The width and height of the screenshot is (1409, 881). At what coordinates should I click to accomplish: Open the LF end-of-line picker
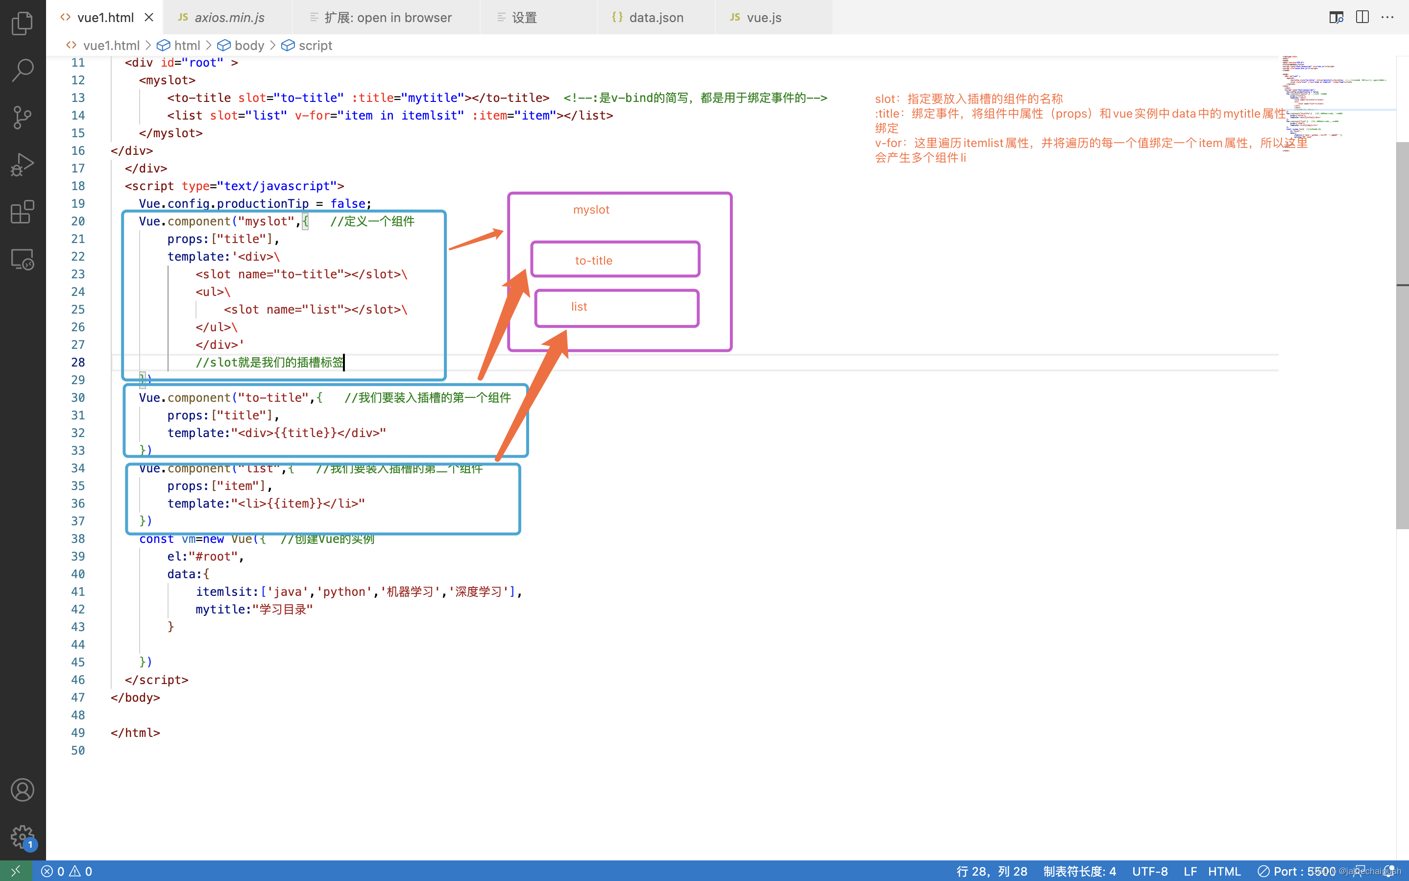click(1190, 871)
